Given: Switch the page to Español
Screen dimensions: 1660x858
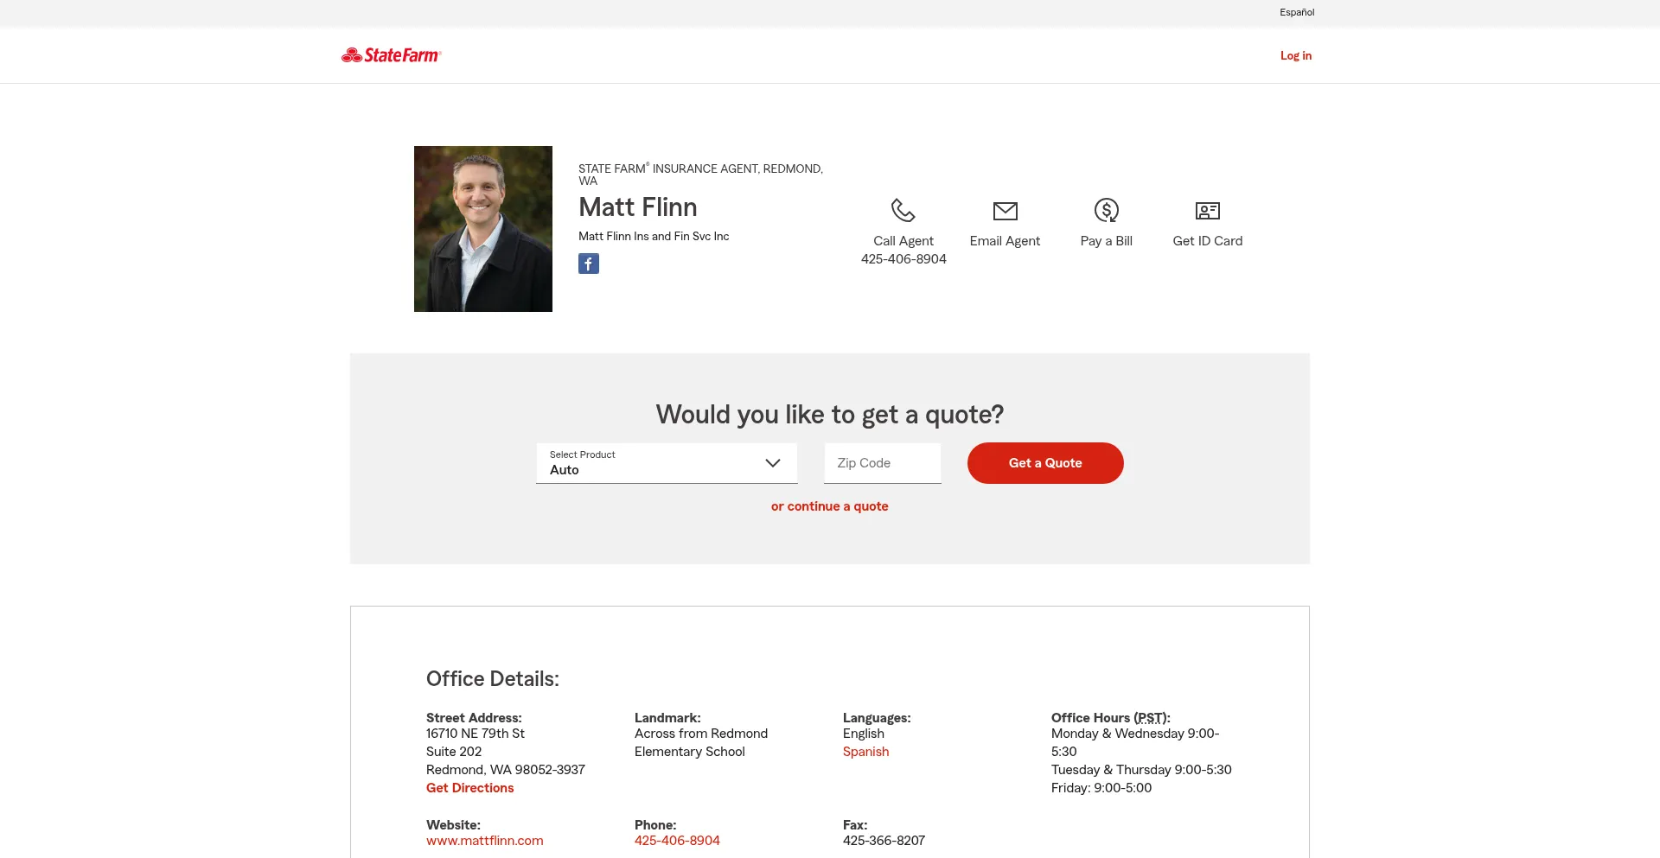Looking at the screenshot, I should 1296,12.
